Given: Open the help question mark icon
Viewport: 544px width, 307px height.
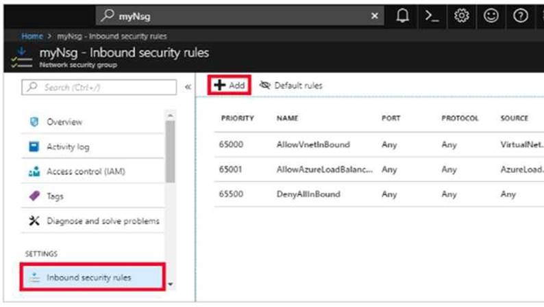Looking at the screenshot, I should coord(521,16).
